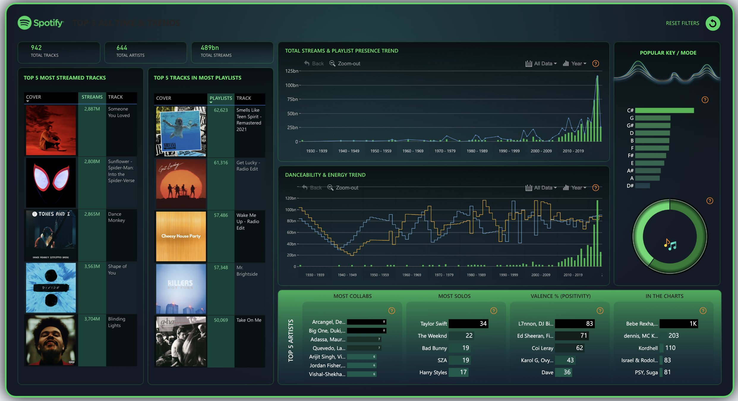The height and width of the screenshot is (401, 738).
Task: Click the Spotify logo
Action: pos(41,23)
